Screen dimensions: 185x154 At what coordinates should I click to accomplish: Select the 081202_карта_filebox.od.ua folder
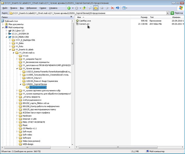point(36,103)
